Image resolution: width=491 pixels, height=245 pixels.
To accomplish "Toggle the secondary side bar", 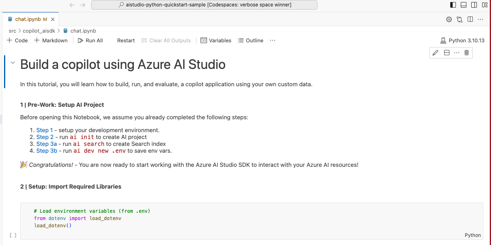I will tap(474, 5).
